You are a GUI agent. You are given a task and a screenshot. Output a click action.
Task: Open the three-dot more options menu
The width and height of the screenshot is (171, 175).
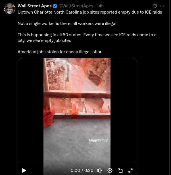[162, 6]
